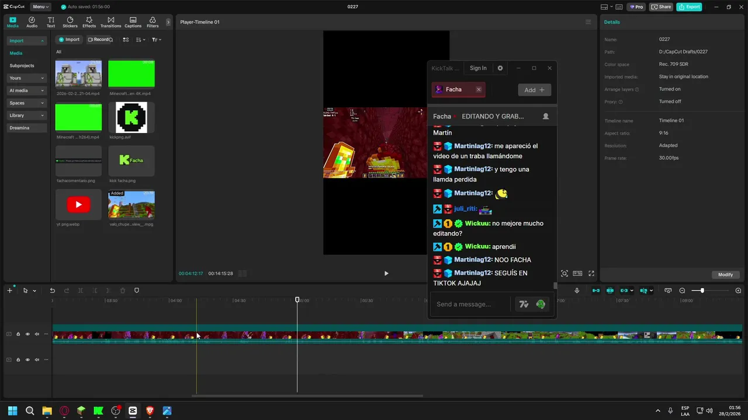Switch to the Text tab

click(x=51, y=22)
